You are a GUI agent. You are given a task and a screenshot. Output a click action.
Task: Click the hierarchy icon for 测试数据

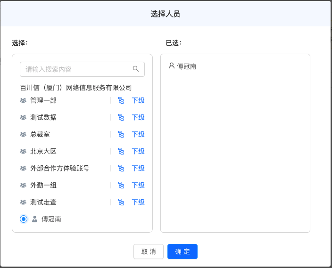coord(121,117)
